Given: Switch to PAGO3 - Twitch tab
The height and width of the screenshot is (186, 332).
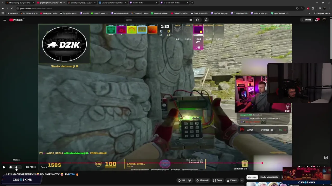Looking at the screenshot, I should coord(143,3).
